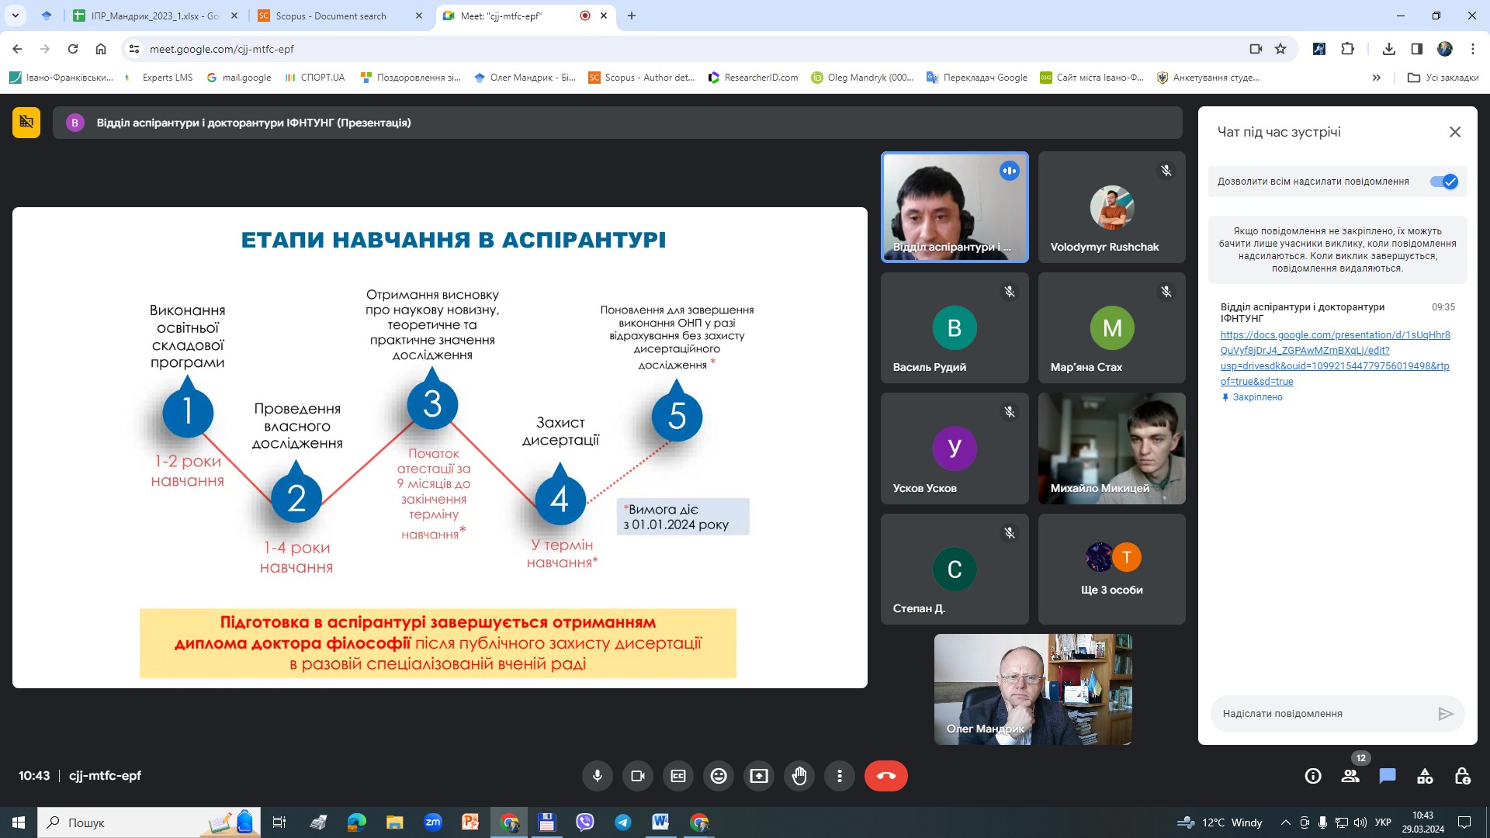The image size is (1490, 838).
Task: Disable allowing everyone to send messages
Action: tap(1445, 182)
